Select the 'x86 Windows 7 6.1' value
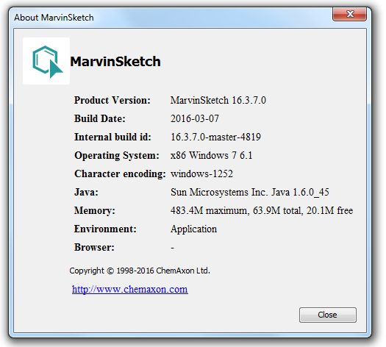This screenshot has width=386, height=347. tap(212, 156)
